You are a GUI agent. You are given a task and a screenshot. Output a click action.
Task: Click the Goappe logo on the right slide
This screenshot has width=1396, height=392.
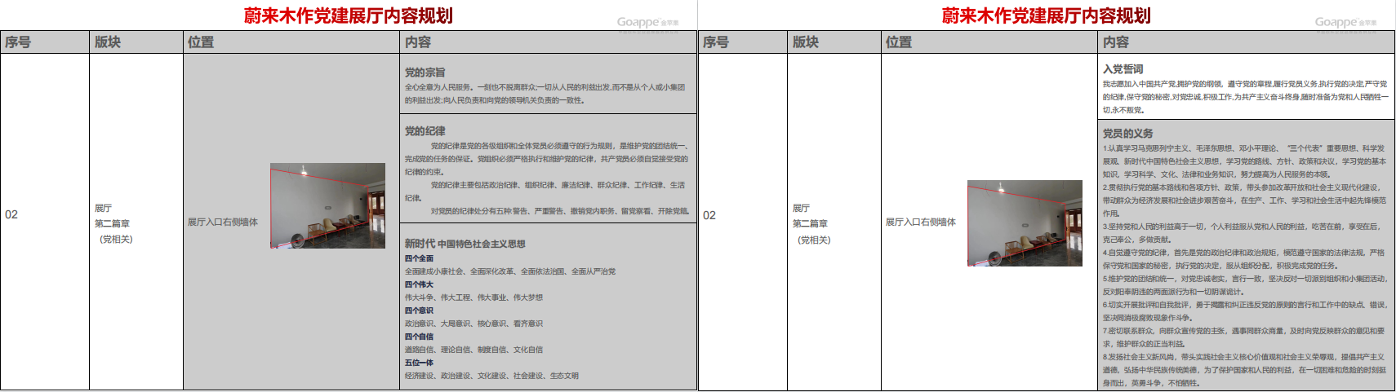pos(1345,22)
